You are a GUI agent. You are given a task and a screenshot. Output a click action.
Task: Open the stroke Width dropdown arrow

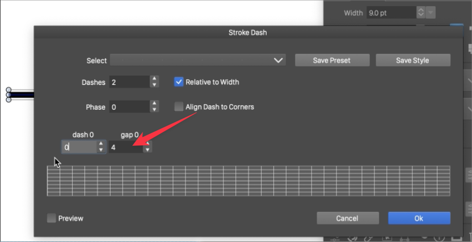point(432,12)
